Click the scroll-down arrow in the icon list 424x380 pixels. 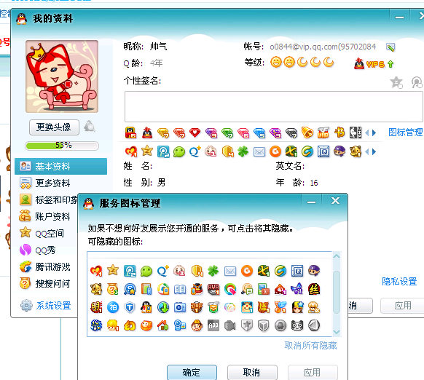pyautogui.click(x=337, y=332)
